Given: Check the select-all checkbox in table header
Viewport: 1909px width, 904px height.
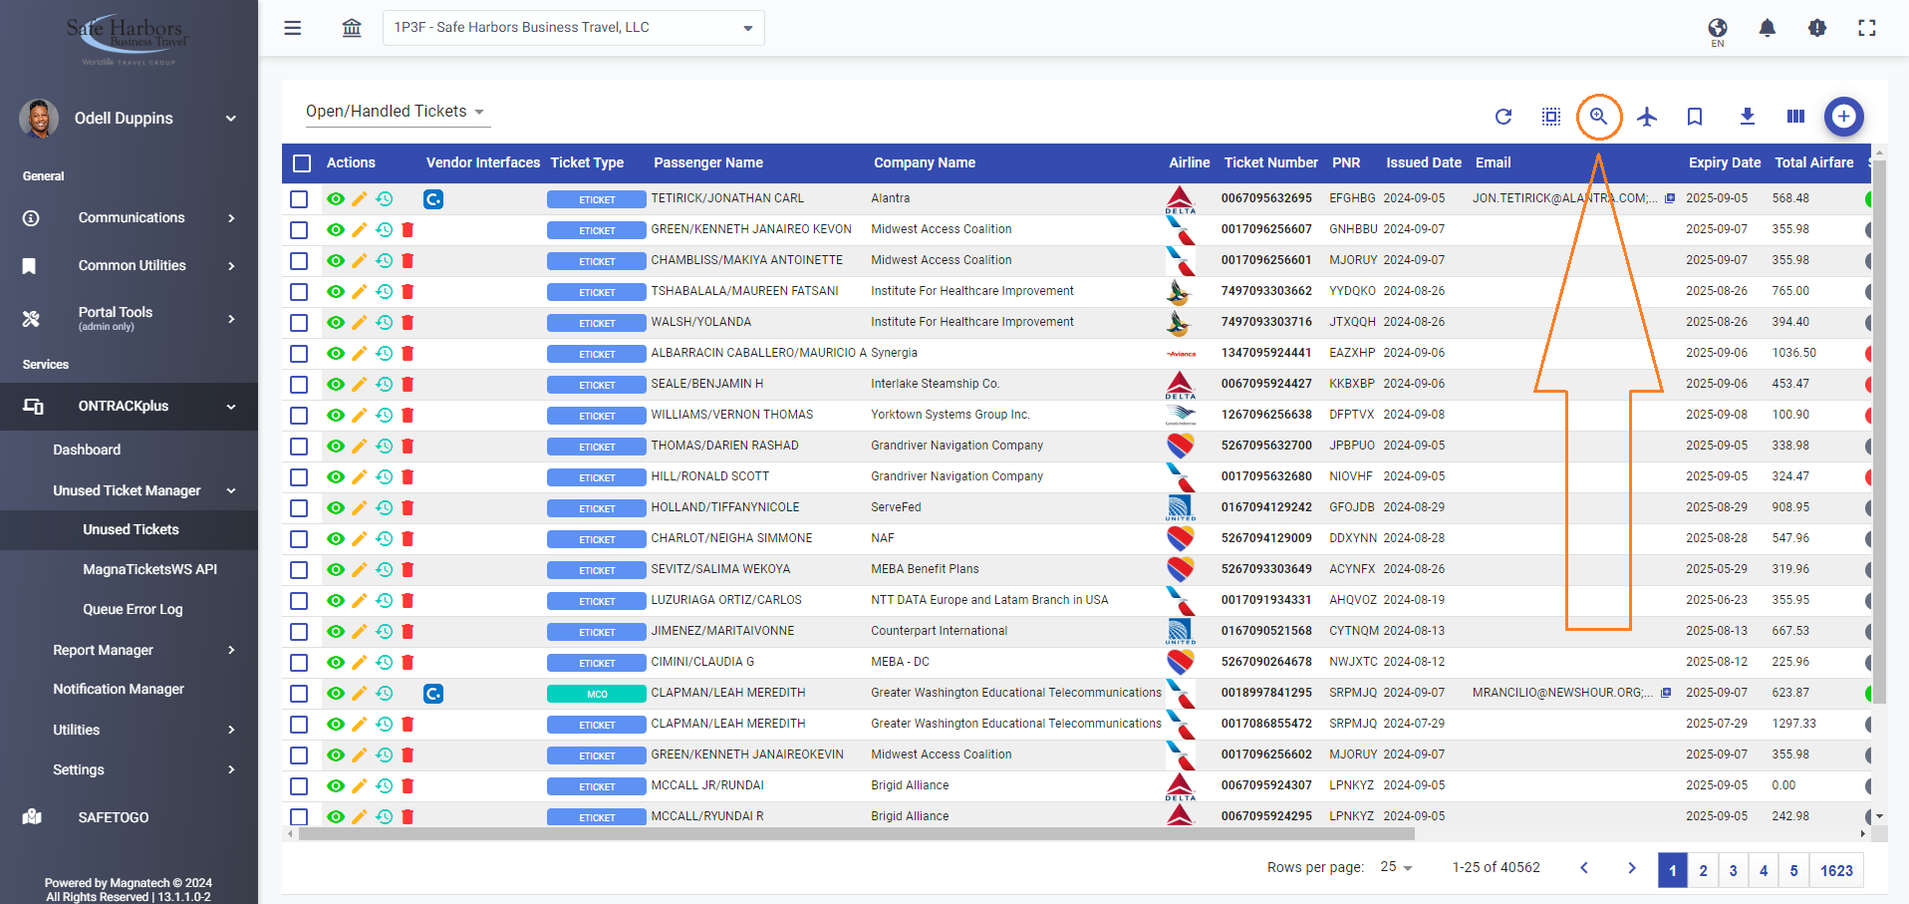Looking at the screenshot, I should (302, 163).
